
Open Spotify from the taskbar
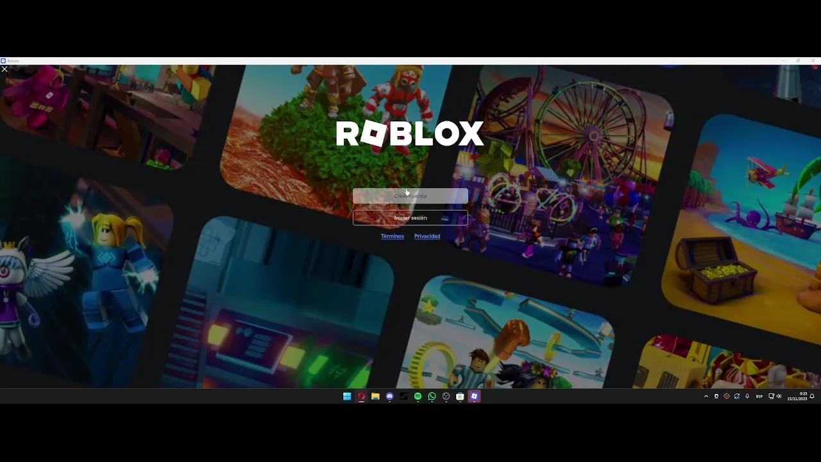[x=418, y=397]
